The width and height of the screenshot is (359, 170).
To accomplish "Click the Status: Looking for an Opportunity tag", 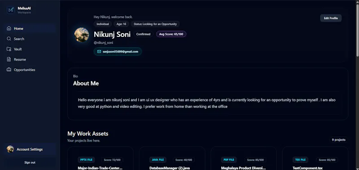I will [155, 24].
